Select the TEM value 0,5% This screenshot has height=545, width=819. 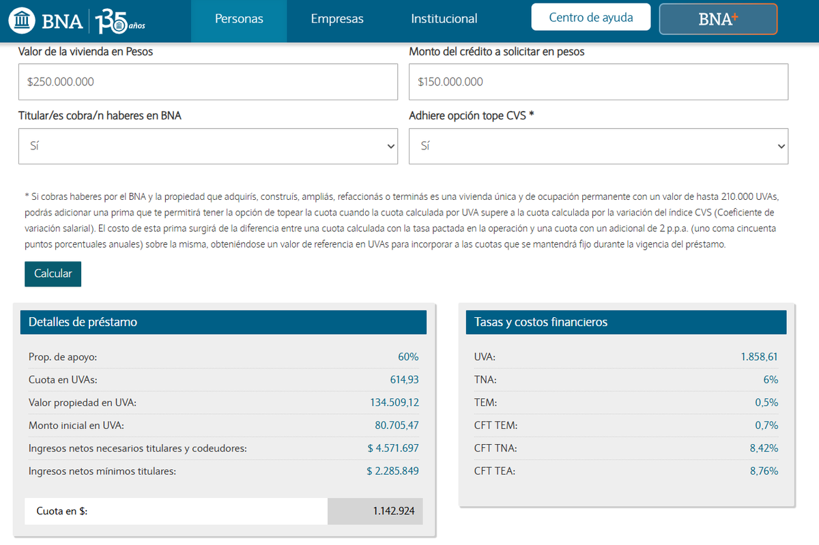(766, 402)
